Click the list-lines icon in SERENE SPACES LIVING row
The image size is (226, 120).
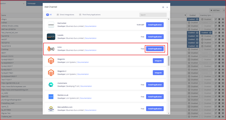tap(223, 26)
